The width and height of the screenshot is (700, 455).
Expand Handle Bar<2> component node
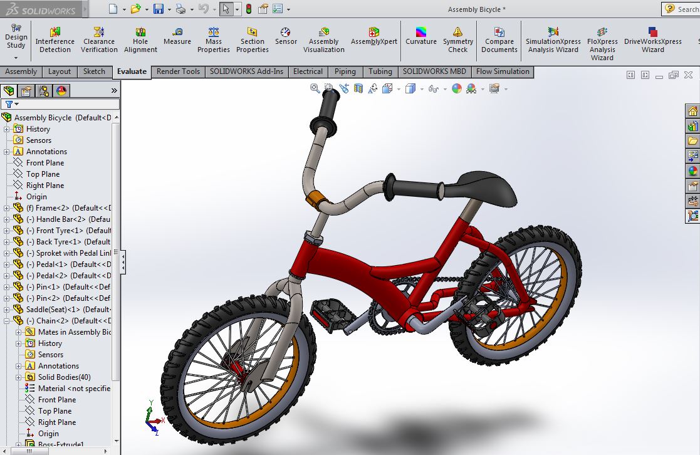(7, 219)
